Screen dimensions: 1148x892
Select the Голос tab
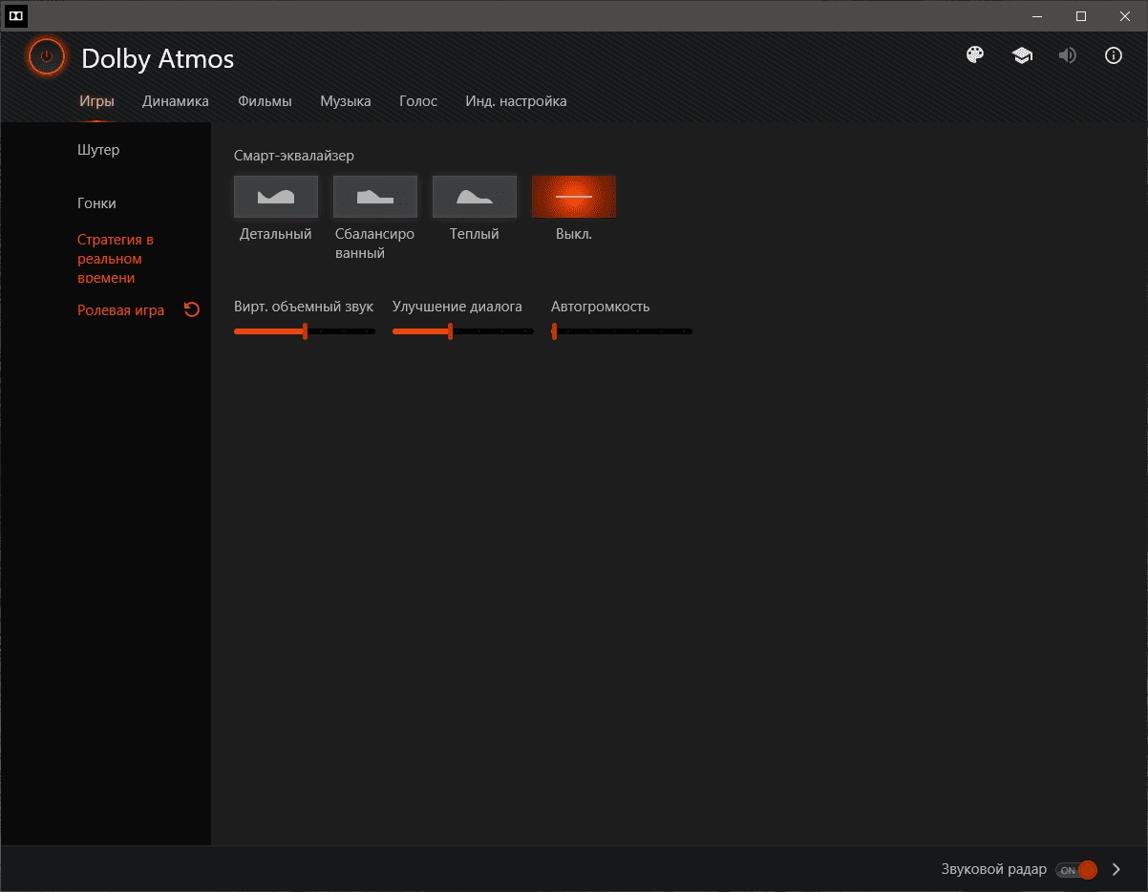coord(418,101)
